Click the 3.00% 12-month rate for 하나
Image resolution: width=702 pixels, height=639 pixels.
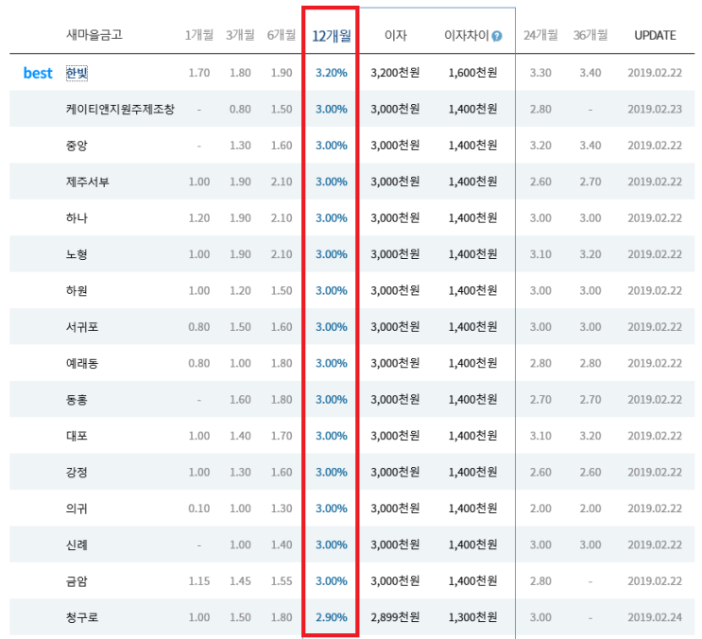coord(332,218)
